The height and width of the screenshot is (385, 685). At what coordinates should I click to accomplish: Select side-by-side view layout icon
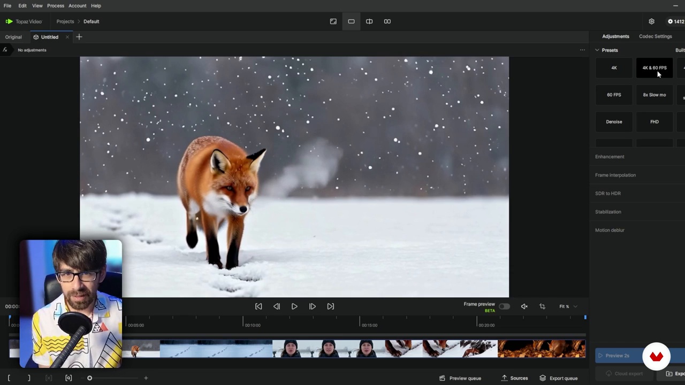(x=387, y=21)
